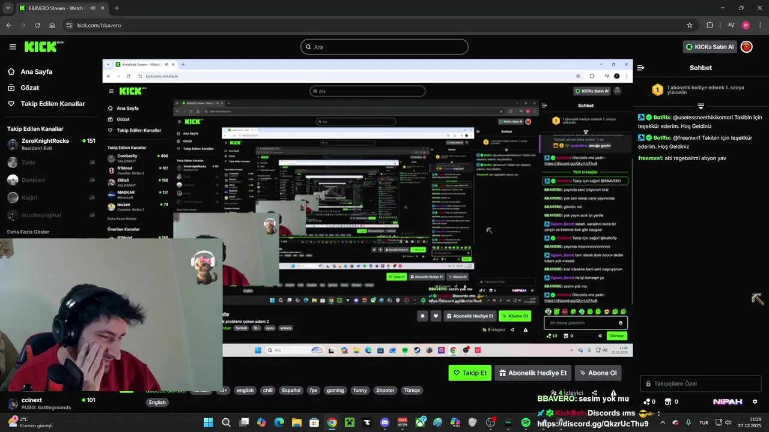Open ccinext recommended channel
The image size is (769, 432).
tap(51, 403)
